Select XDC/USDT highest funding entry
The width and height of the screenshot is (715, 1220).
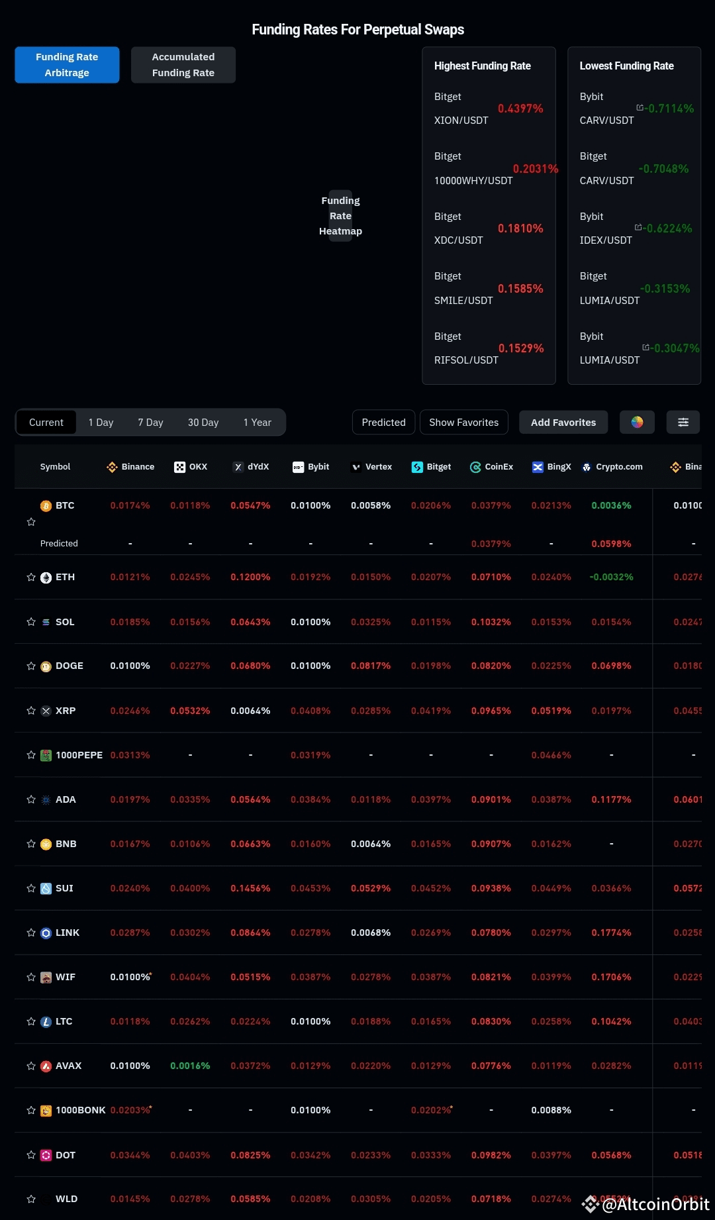[x=459, y=240]
